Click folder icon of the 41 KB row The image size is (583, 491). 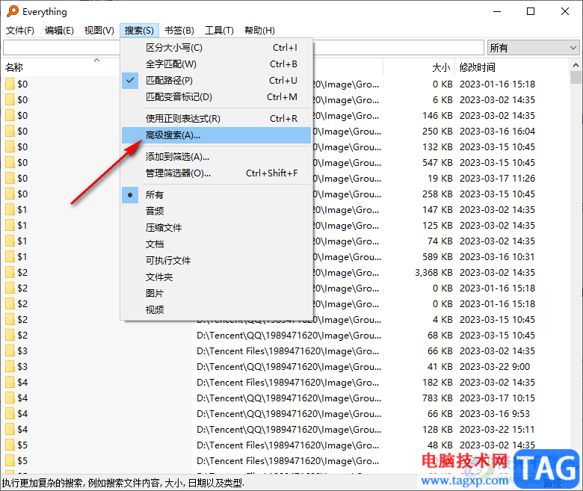pos(10,366)
